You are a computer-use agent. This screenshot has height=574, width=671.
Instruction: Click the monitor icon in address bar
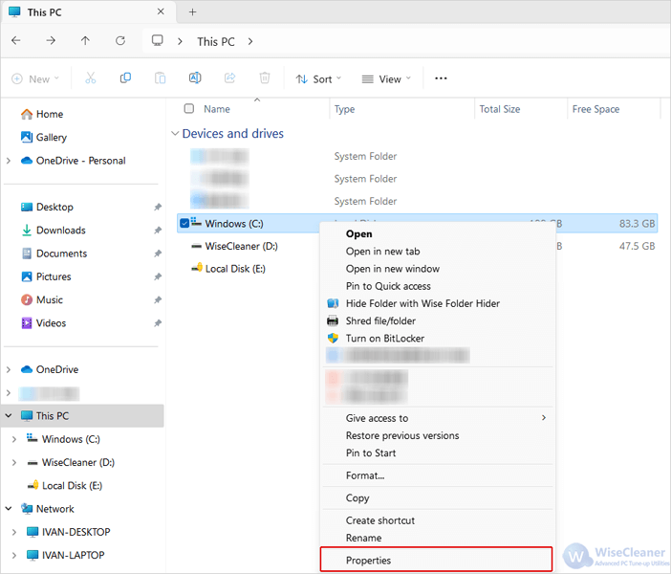pos(158,41)
